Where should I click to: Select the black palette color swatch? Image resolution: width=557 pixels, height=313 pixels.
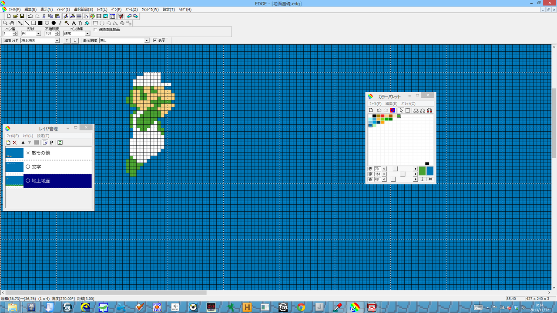coord(374,116)
